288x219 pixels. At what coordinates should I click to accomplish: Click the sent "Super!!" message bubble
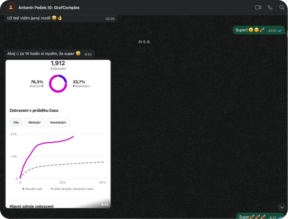[251, 30]
